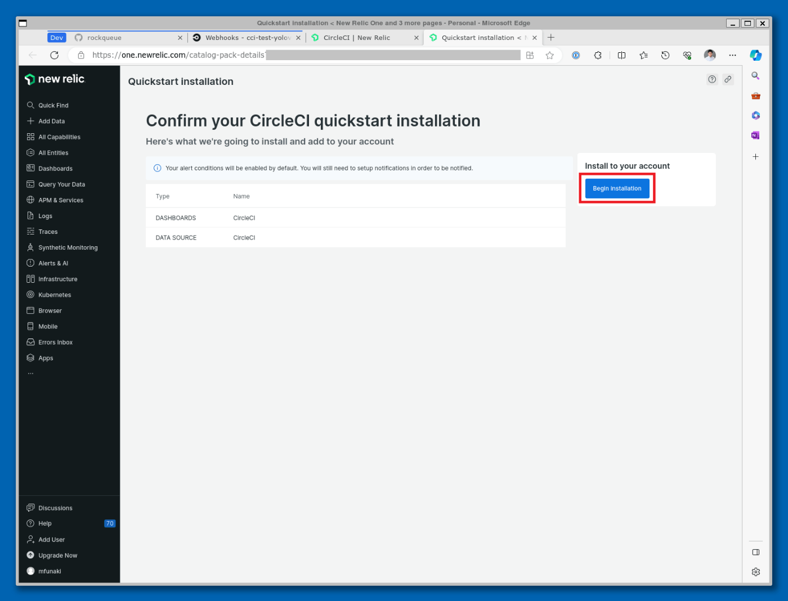This screenshot has width=788, height=601.
Task: Open Edge sidebar search
Action: [x=755, y=76]
